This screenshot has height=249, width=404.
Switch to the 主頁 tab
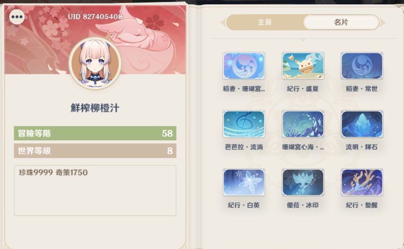[265, 23]
